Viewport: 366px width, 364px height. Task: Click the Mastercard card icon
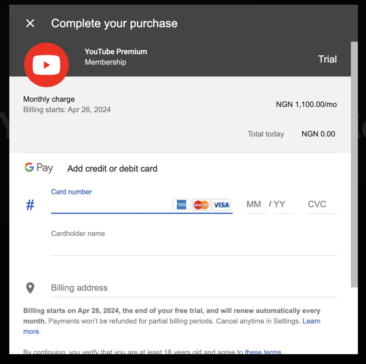201,205
